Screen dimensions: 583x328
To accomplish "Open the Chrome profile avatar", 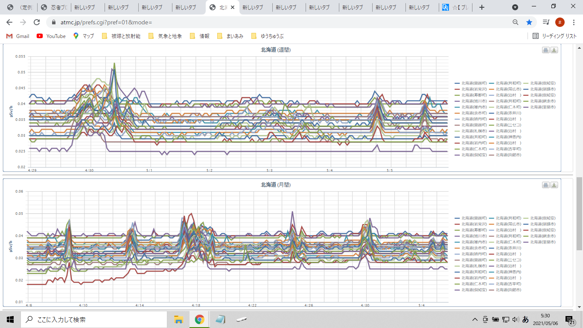I will (x=560, y=22).
